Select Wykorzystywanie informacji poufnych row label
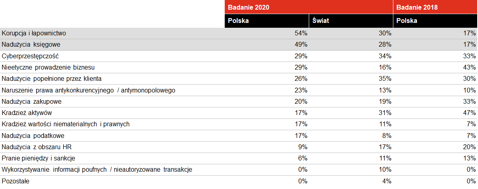The width and height of the screenshot is (478, 189). pos(97,170)
